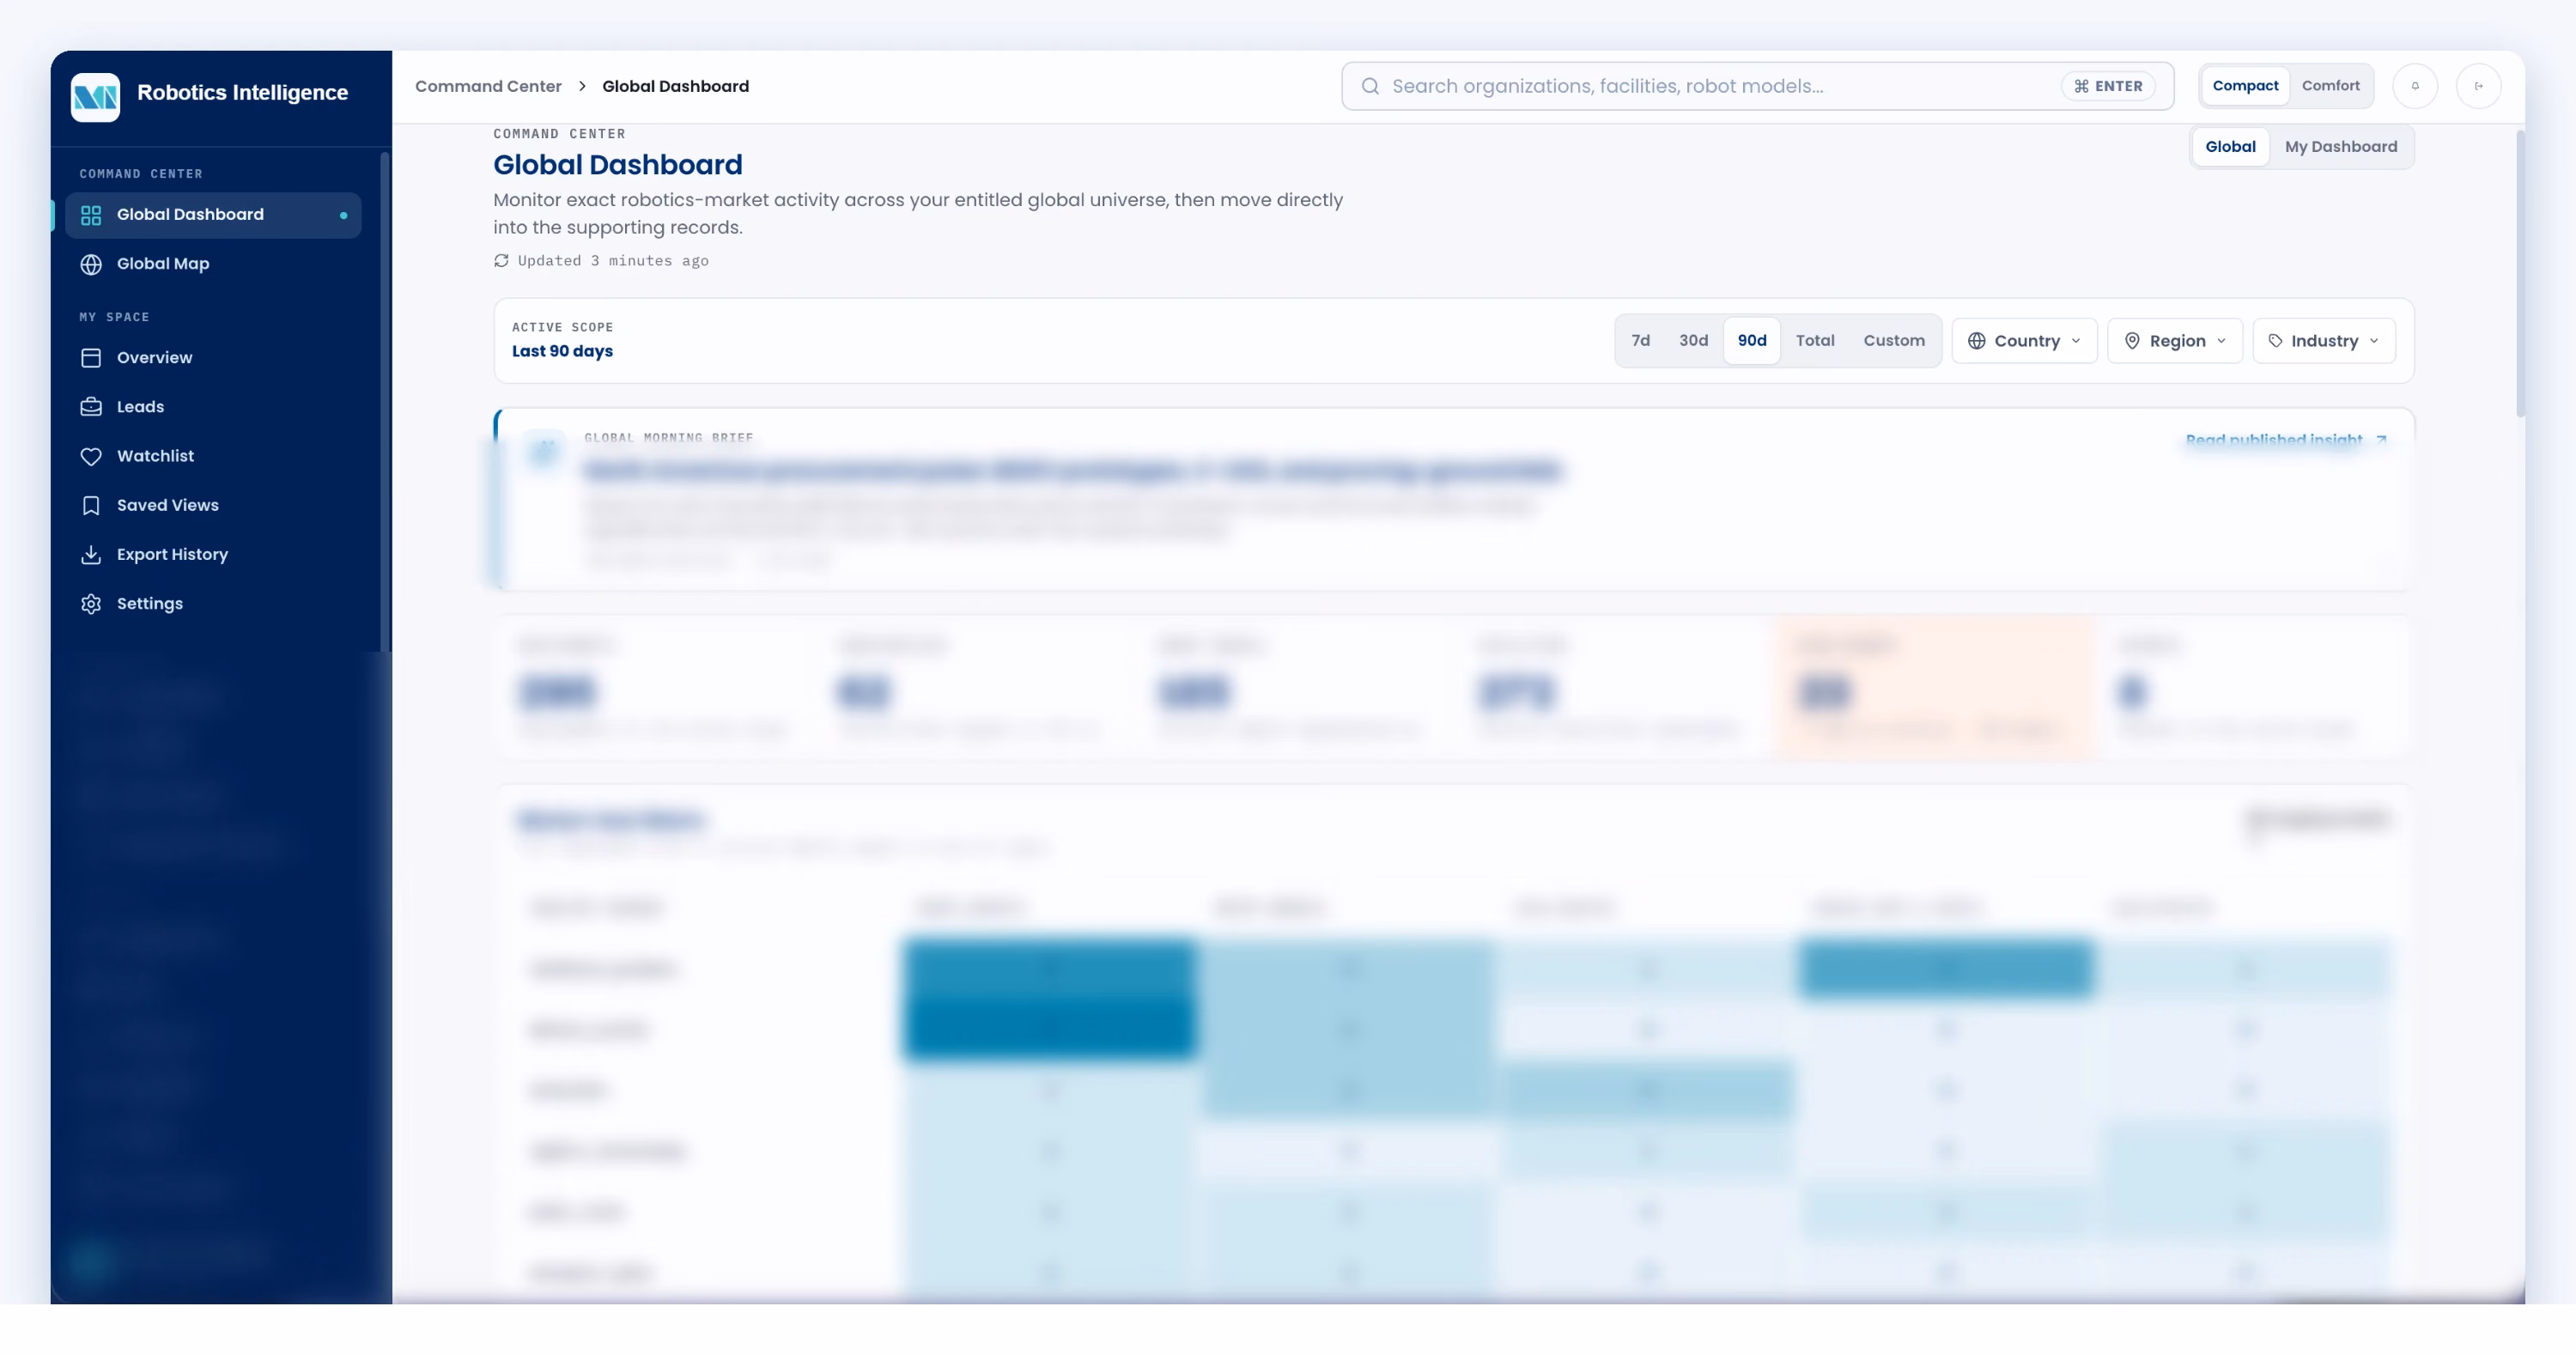This screenshot has width=2576, height=1355.
Task: Click the sign-out icon in top bar
Action: pyautogui.click(x=2478, y=86)
